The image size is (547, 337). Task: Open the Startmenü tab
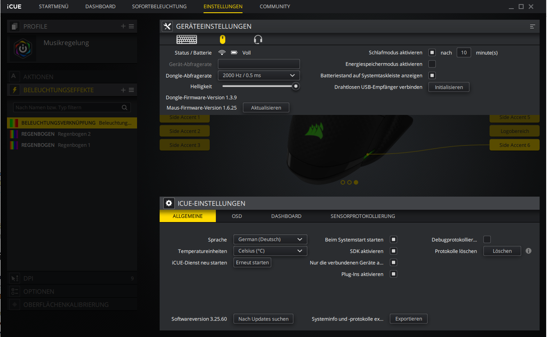54,7
